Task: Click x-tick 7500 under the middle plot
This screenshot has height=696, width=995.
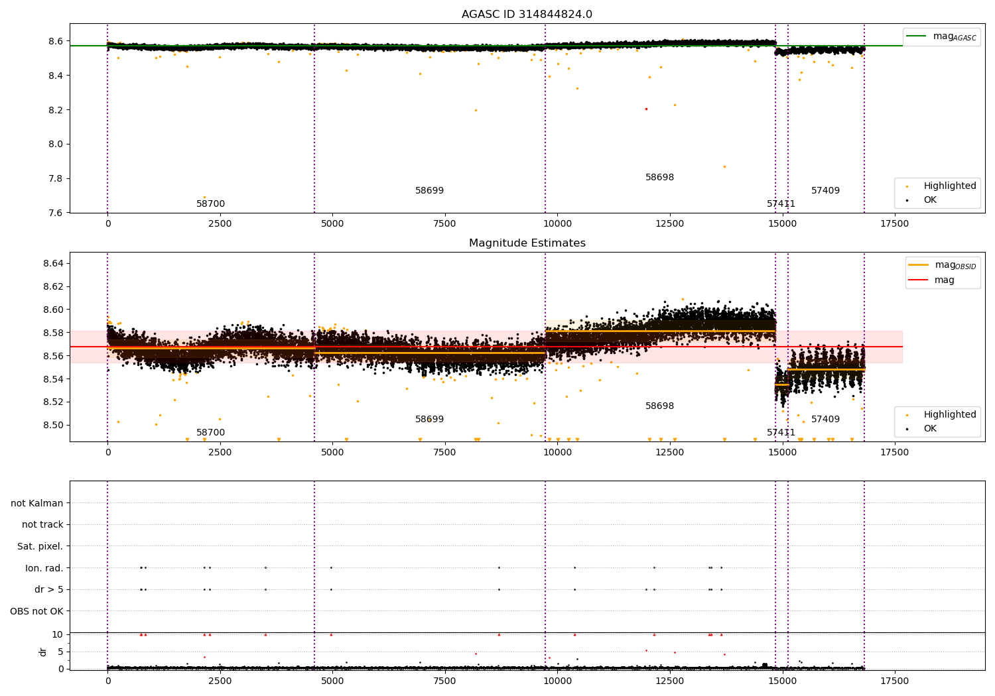Action: click(x=445, y=453)
